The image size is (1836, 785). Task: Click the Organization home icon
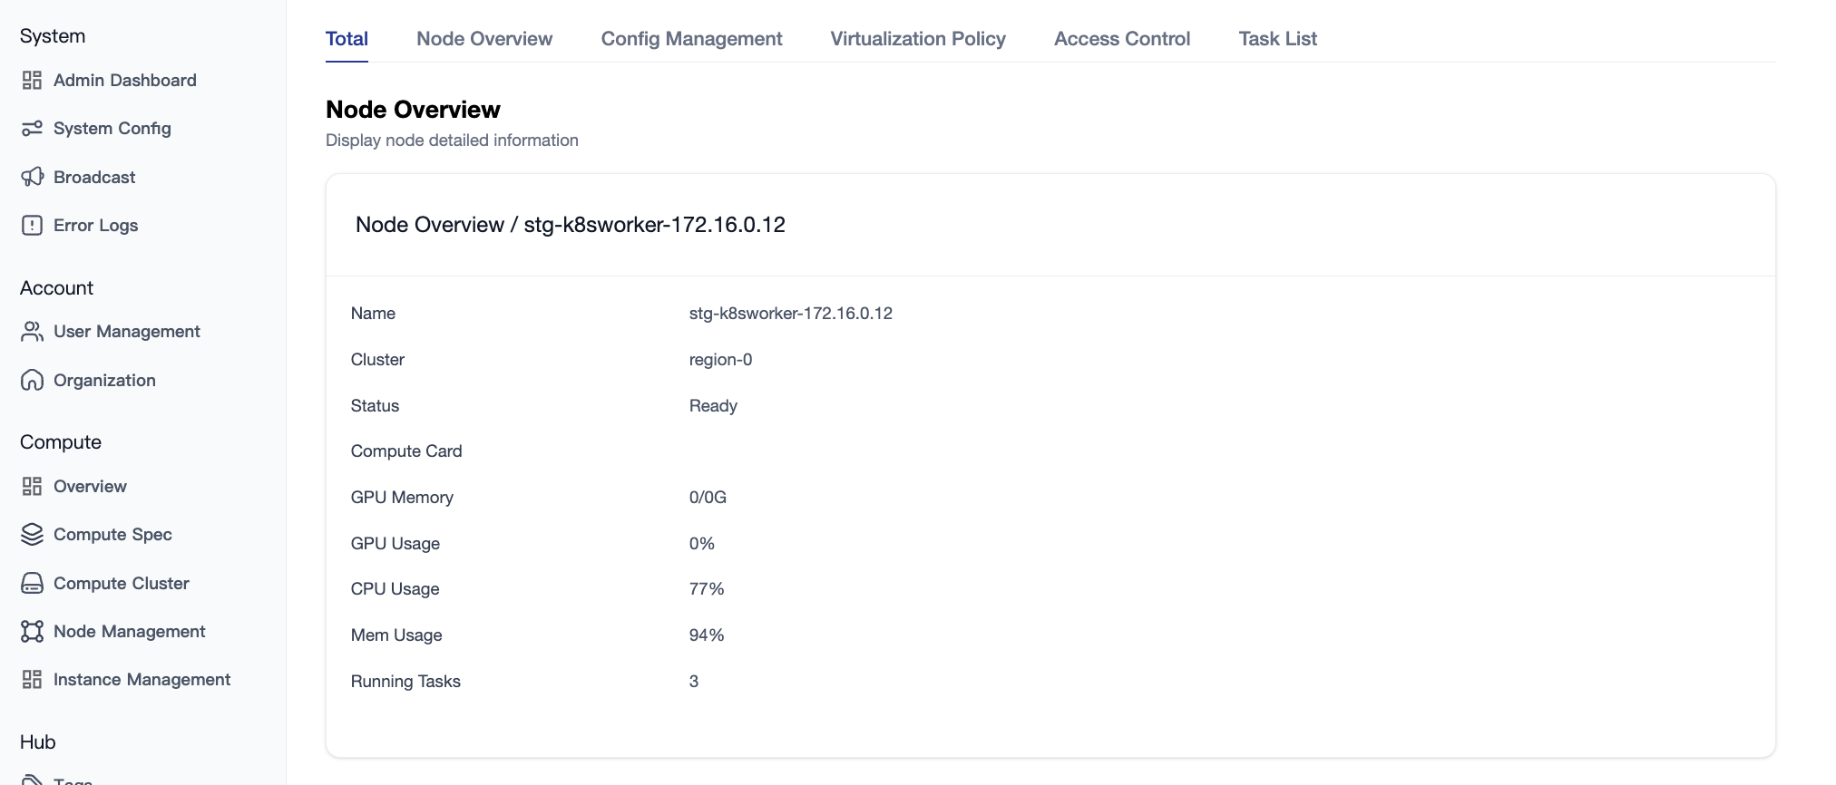click(32, 381)
